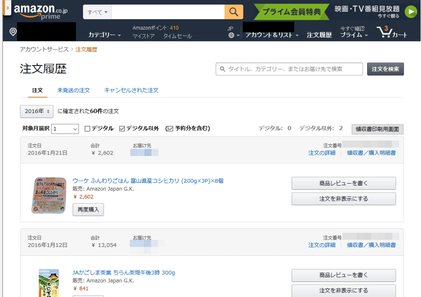Switch to キャンセルされた注文 tab

coord(131,90)
